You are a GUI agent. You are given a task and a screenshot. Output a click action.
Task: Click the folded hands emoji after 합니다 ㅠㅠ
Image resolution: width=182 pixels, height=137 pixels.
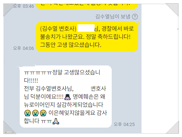[x=56, y=121]
